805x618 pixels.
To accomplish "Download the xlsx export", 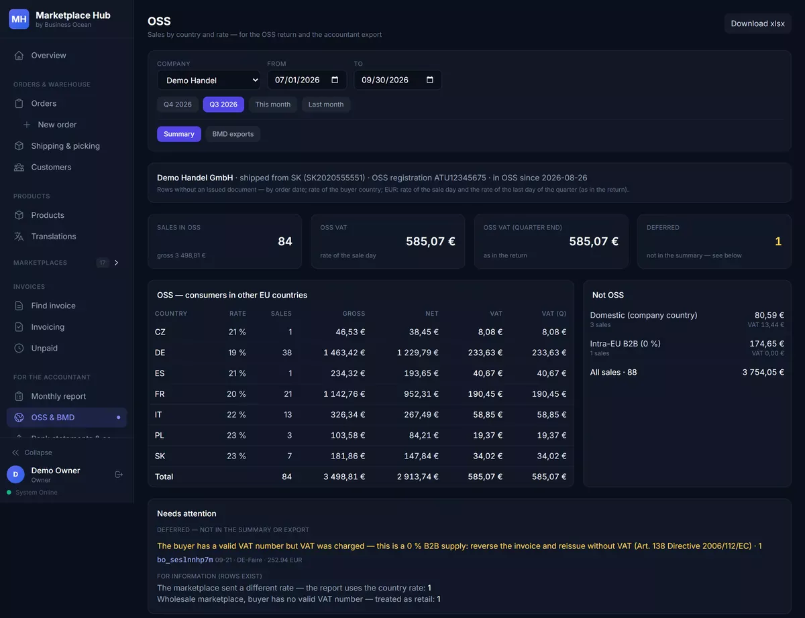I will tap(758, 23).
